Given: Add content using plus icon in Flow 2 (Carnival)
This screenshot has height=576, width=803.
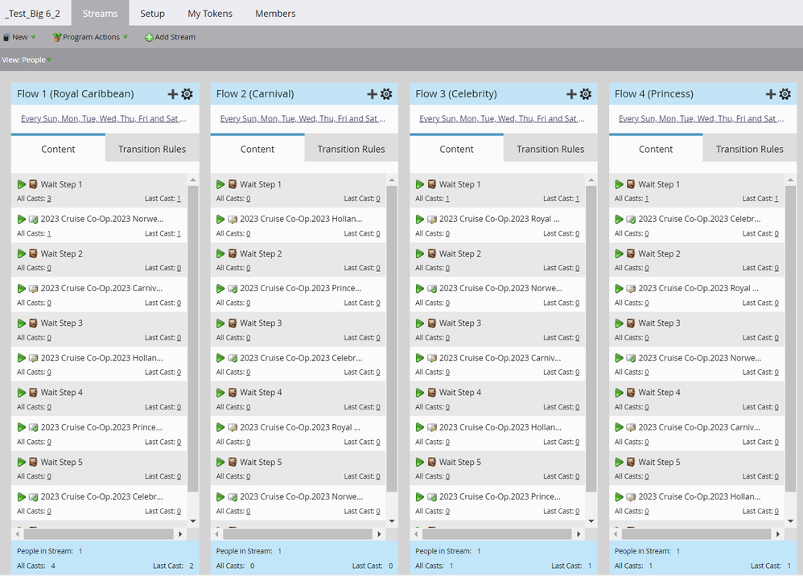Looking at the screenshot, I should 373,93.
